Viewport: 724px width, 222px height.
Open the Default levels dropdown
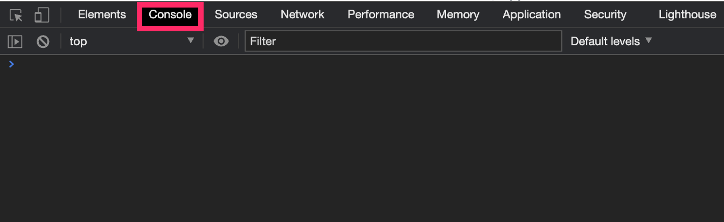click(611, 41)
